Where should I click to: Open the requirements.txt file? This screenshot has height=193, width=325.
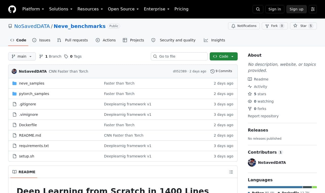(x=34, y=146)
